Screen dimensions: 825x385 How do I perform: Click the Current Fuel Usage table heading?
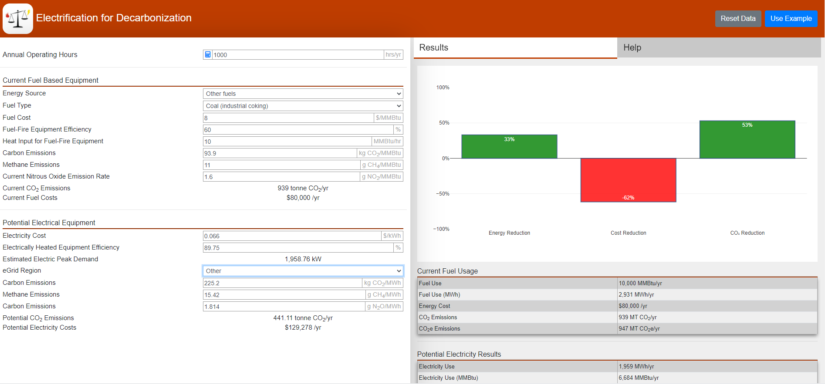coord(447,271)
